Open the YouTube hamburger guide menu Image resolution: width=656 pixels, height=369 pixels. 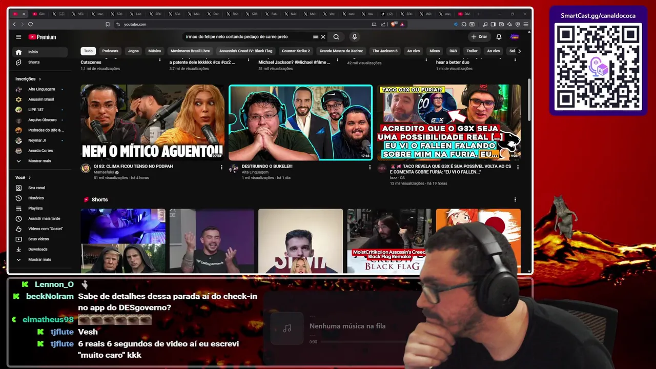18,37
